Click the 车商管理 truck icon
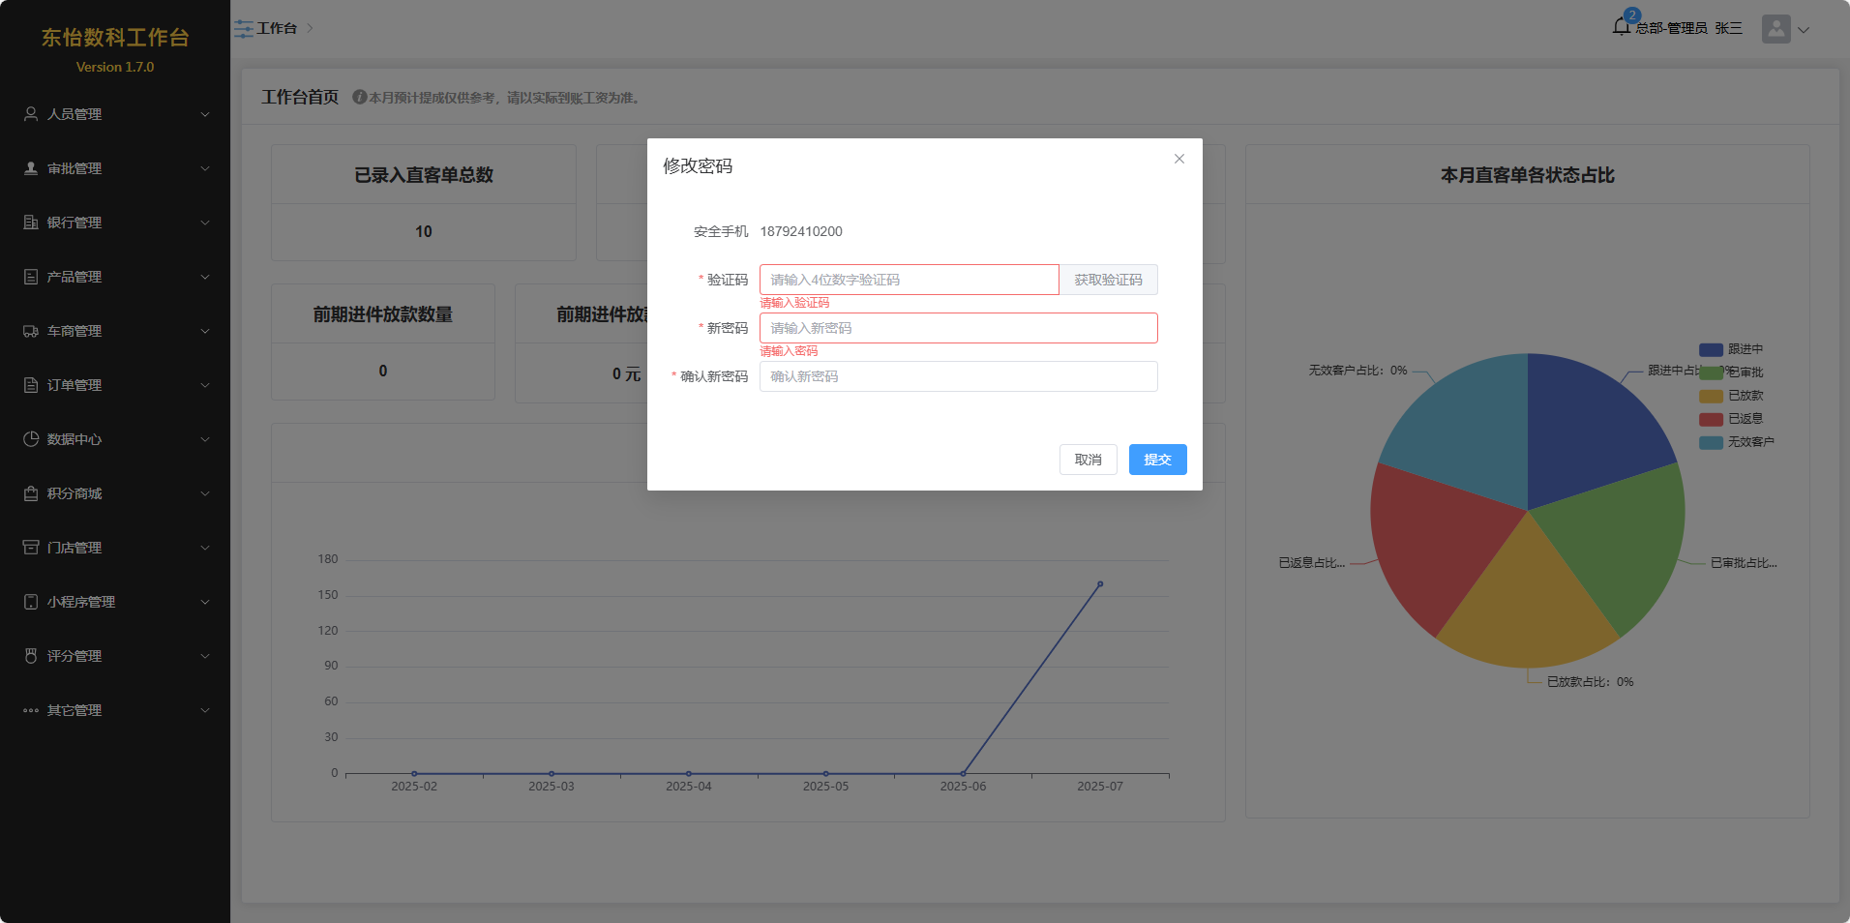The image size is (1850, 923). (x=31, y=331)
